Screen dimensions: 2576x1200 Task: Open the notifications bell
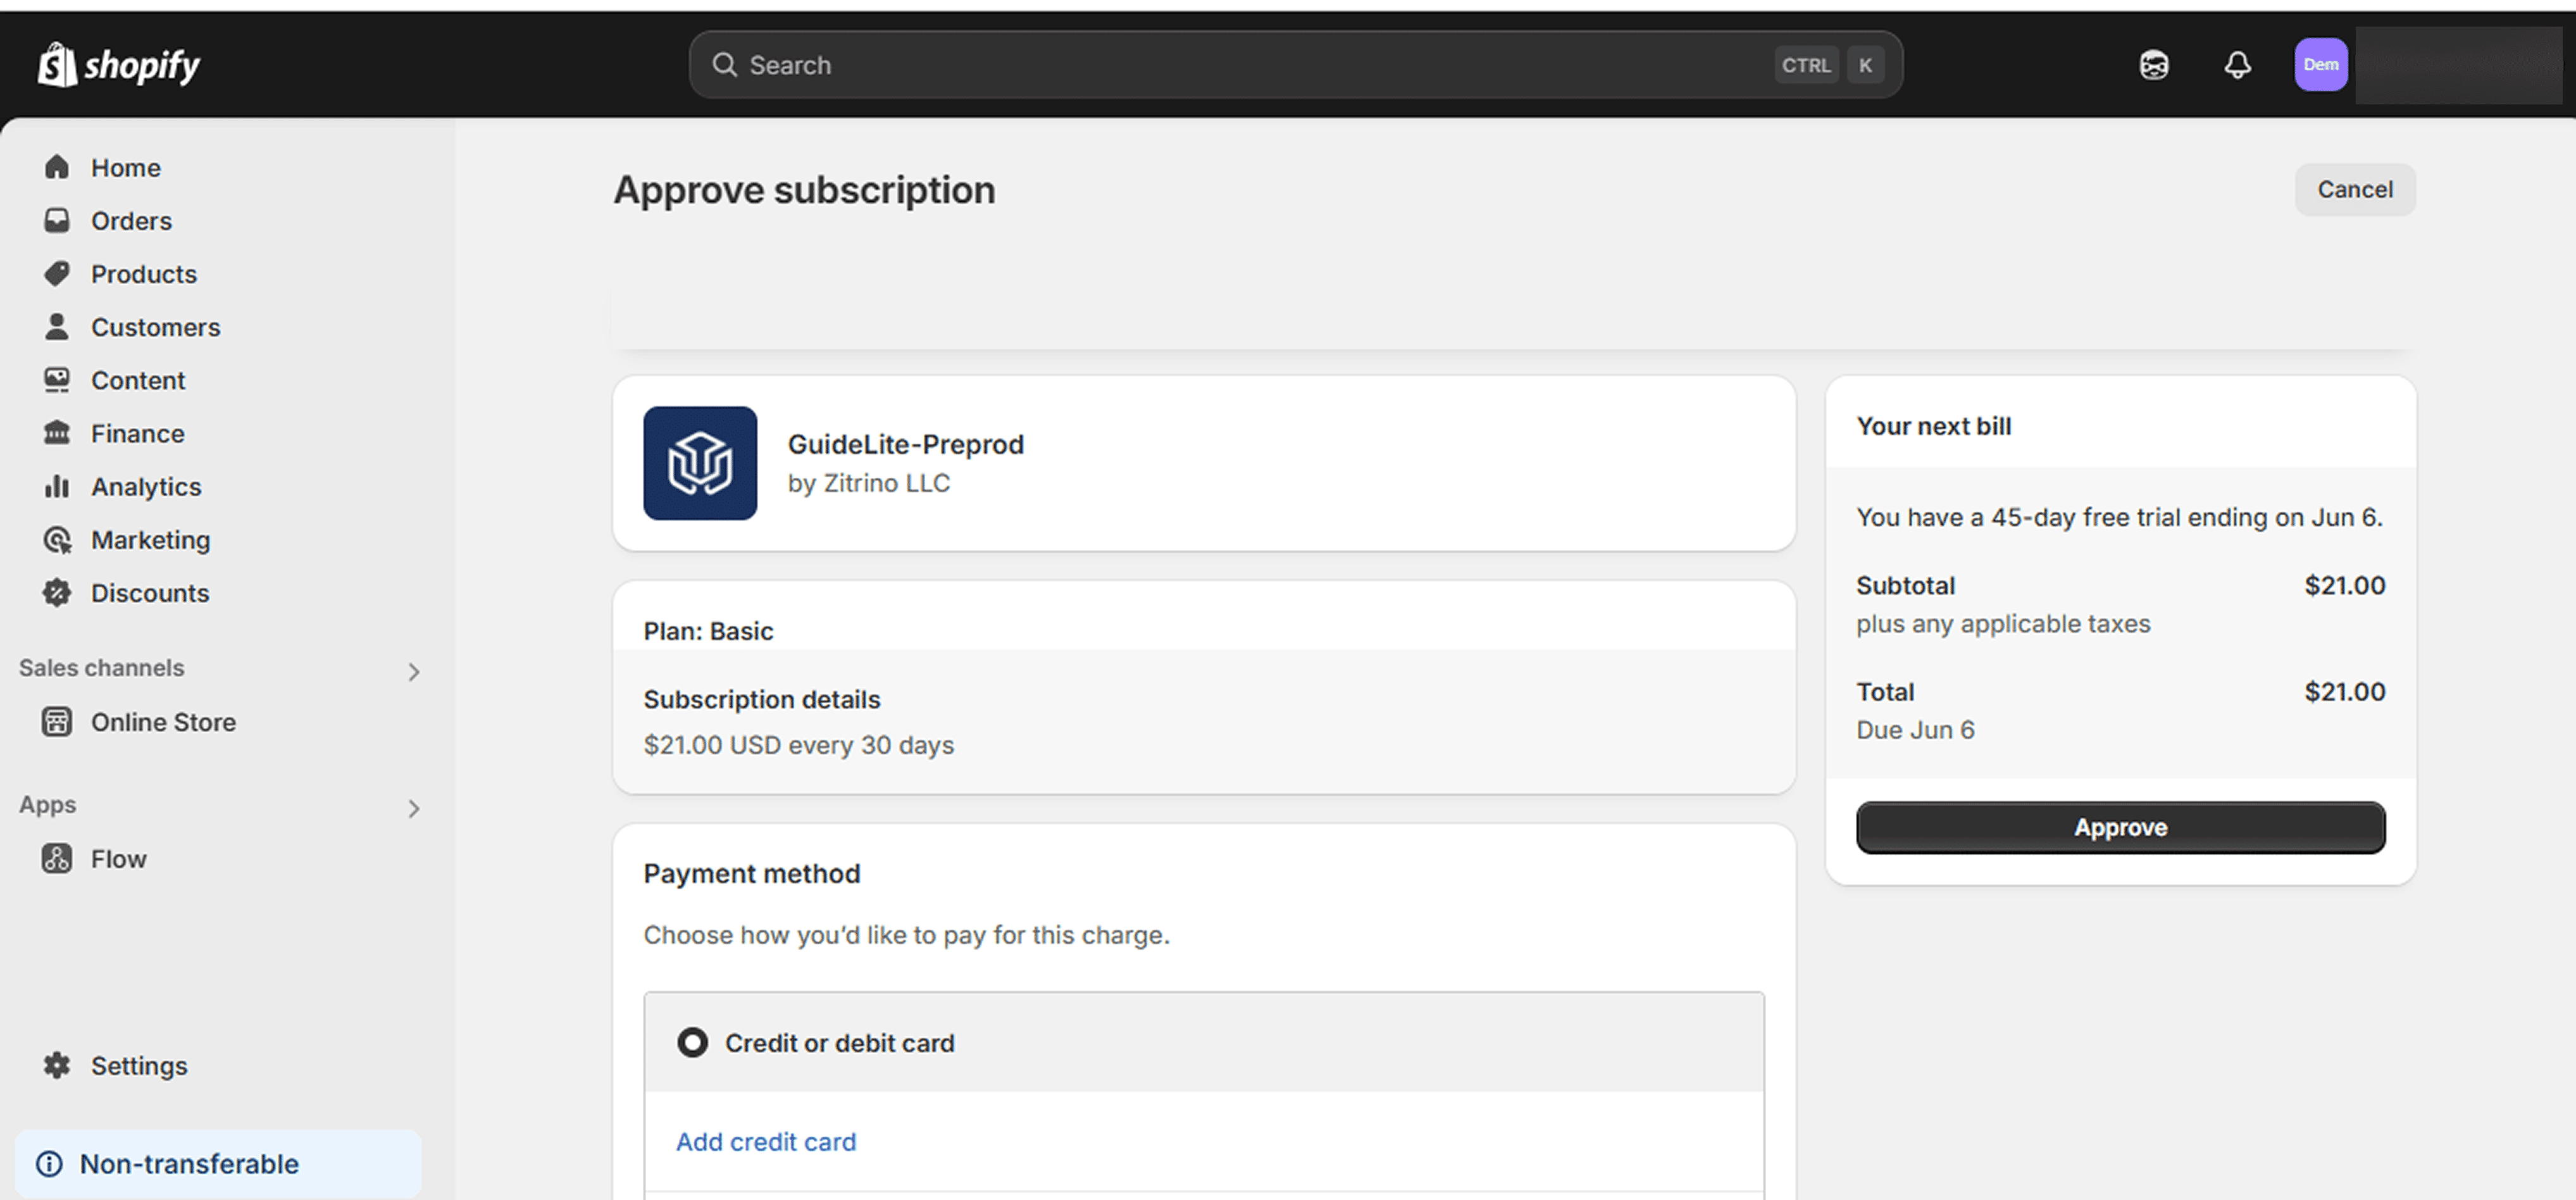click(2237, 65)
